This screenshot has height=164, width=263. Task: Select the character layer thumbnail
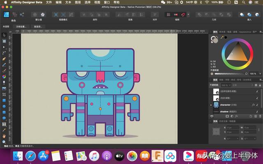[x=216, y=105]
